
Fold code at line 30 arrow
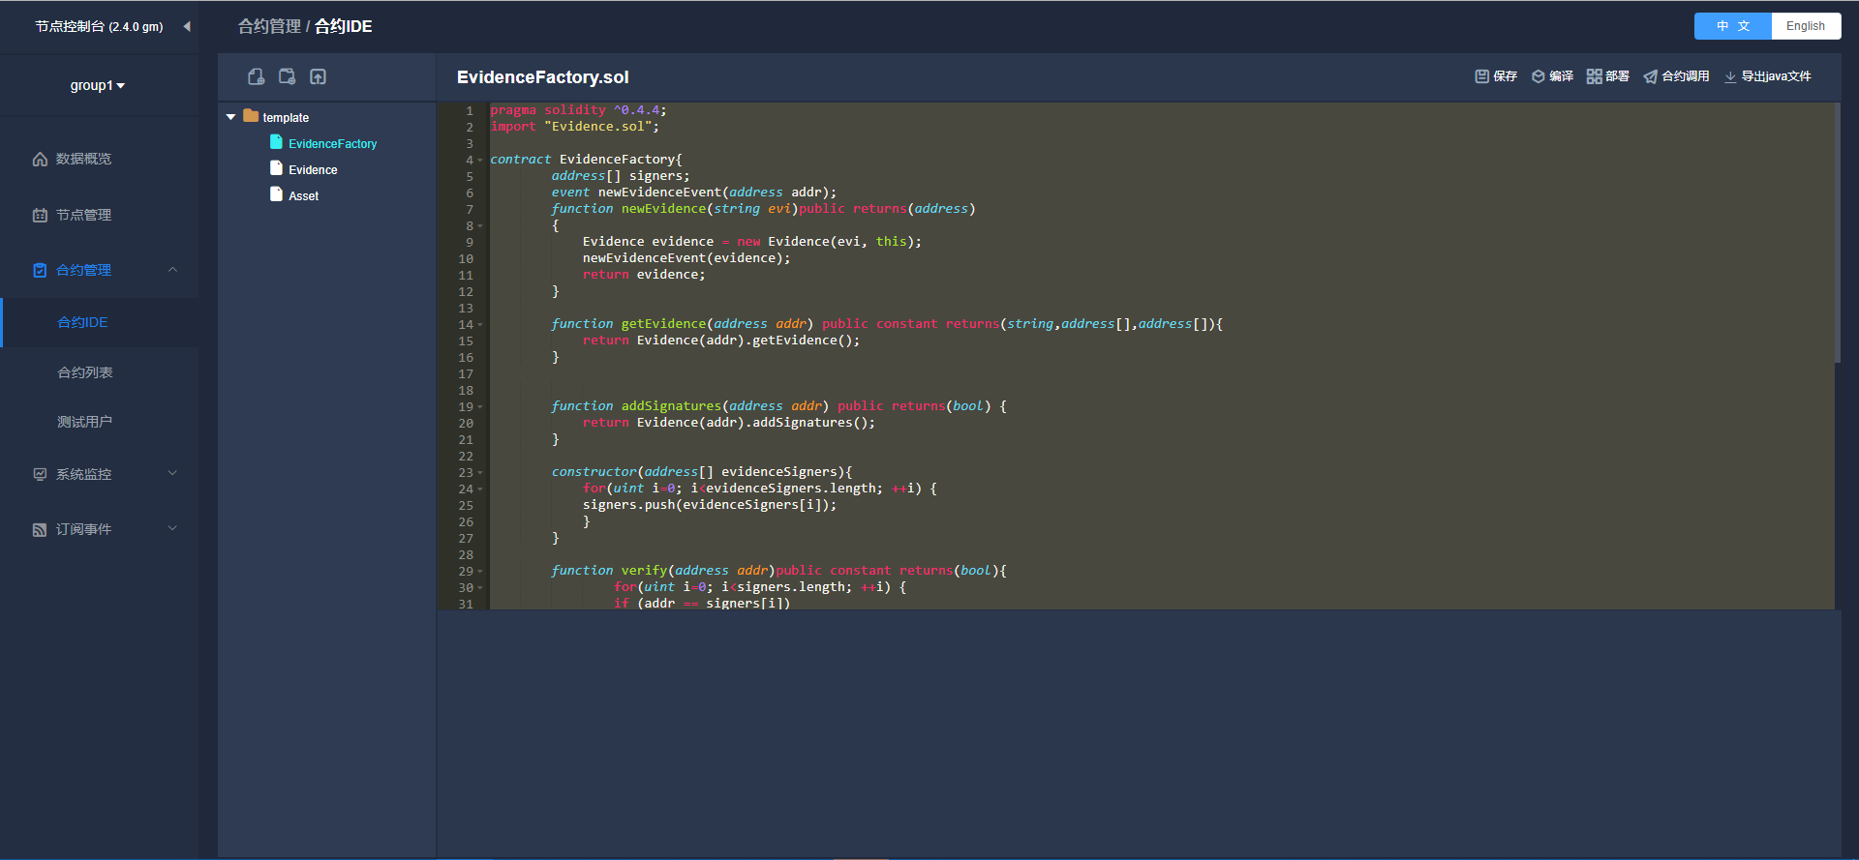point(480,588)
